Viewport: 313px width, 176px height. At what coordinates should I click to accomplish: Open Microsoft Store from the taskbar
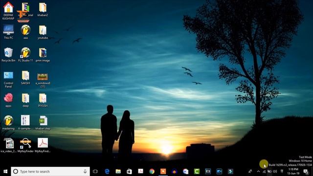click(x=129, y=172)
